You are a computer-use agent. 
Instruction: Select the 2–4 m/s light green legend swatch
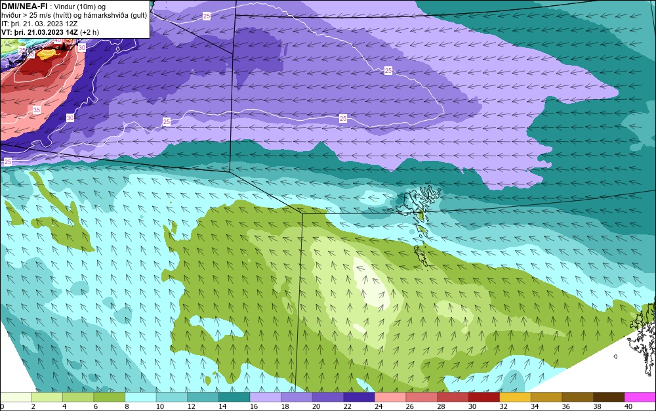click(x=47, y=397)
